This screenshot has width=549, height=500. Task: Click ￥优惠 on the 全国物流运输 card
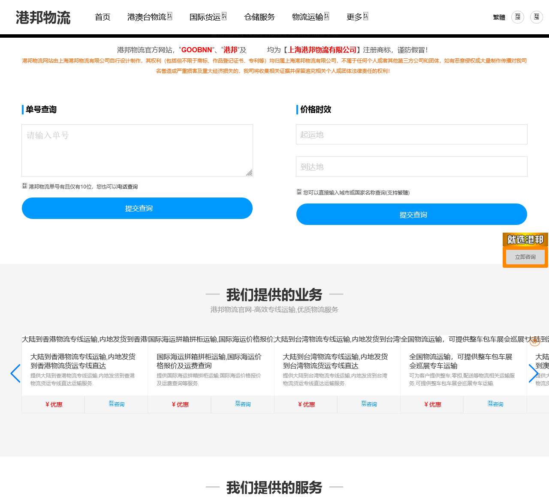(432, 404)
